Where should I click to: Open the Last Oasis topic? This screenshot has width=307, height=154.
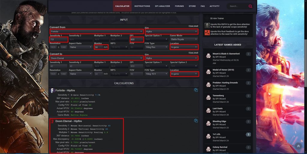[x=218, y=108]
